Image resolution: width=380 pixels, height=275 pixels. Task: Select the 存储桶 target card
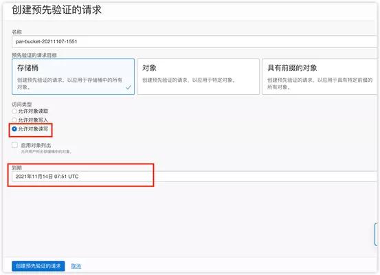tap(73, 76)
